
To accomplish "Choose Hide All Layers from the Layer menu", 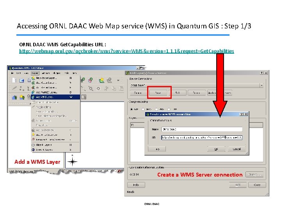I will (55, 145).
